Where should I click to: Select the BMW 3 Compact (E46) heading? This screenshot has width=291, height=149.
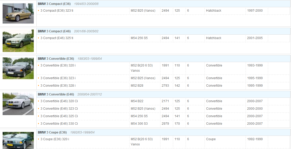point(54,31)
